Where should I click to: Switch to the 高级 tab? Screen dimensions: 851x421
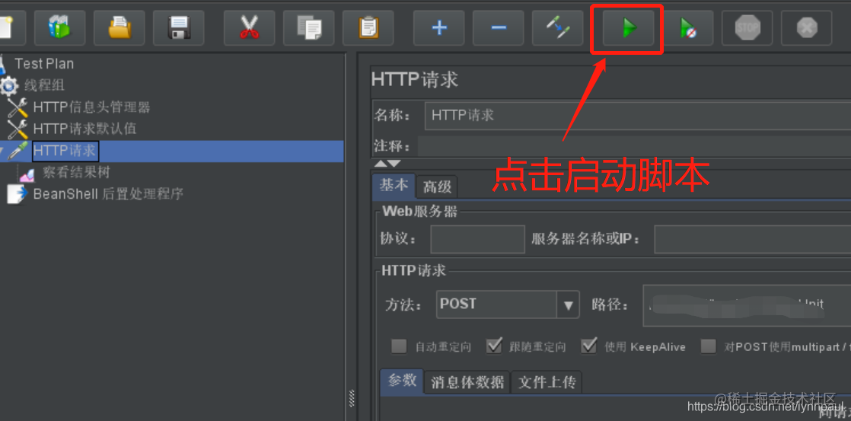(437, 187)
